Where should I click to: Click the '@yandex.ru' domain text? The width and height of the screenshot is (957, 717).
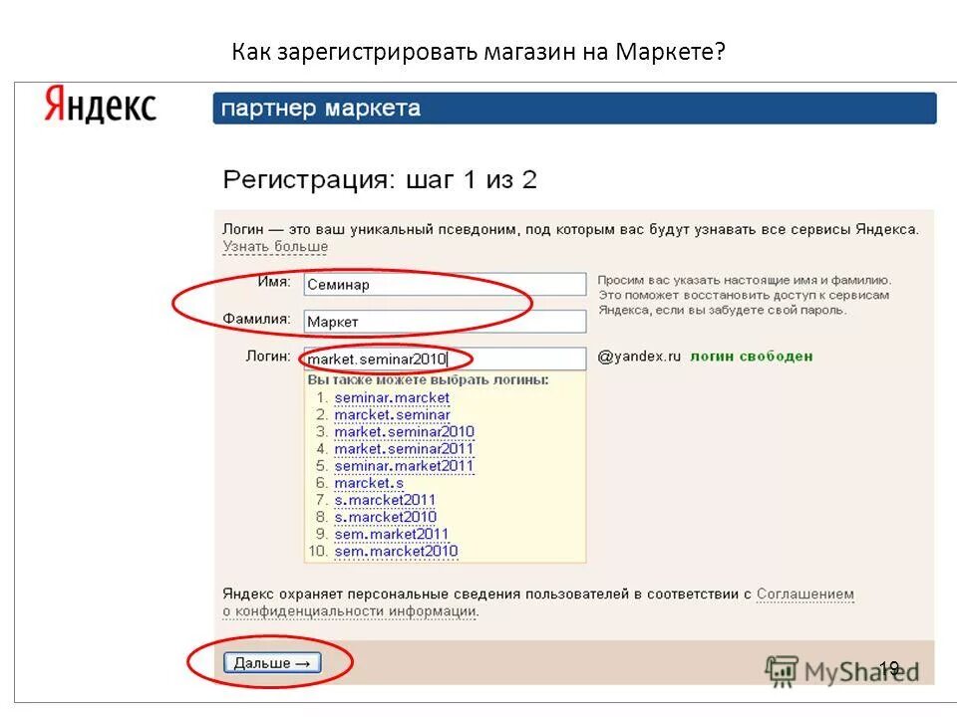pyautogui.click(x=639, y=357)
